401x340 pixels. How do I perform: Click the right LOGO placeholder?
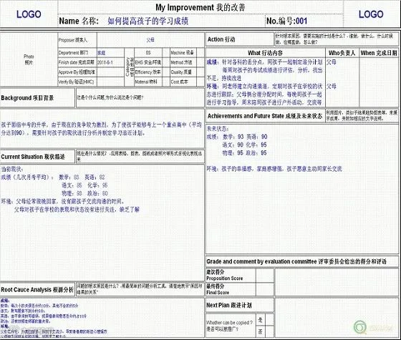[371, 14]
